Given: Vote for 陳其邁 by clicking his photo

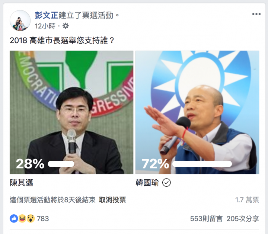Looking at the screenshot, I should [x=71, y=112].
